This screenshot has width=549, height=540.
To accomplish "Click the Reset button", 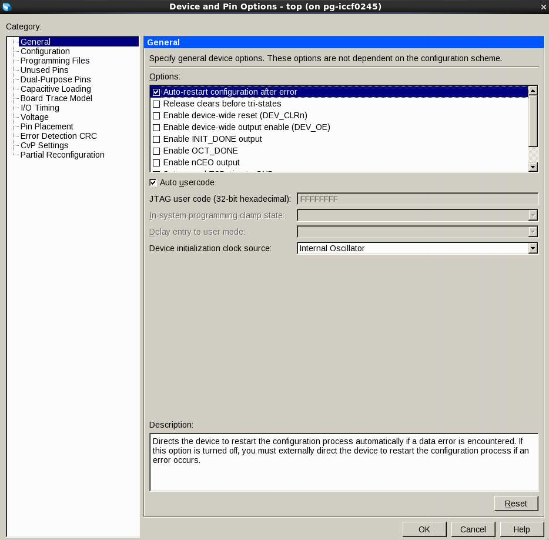I will (x=515, y=504).
